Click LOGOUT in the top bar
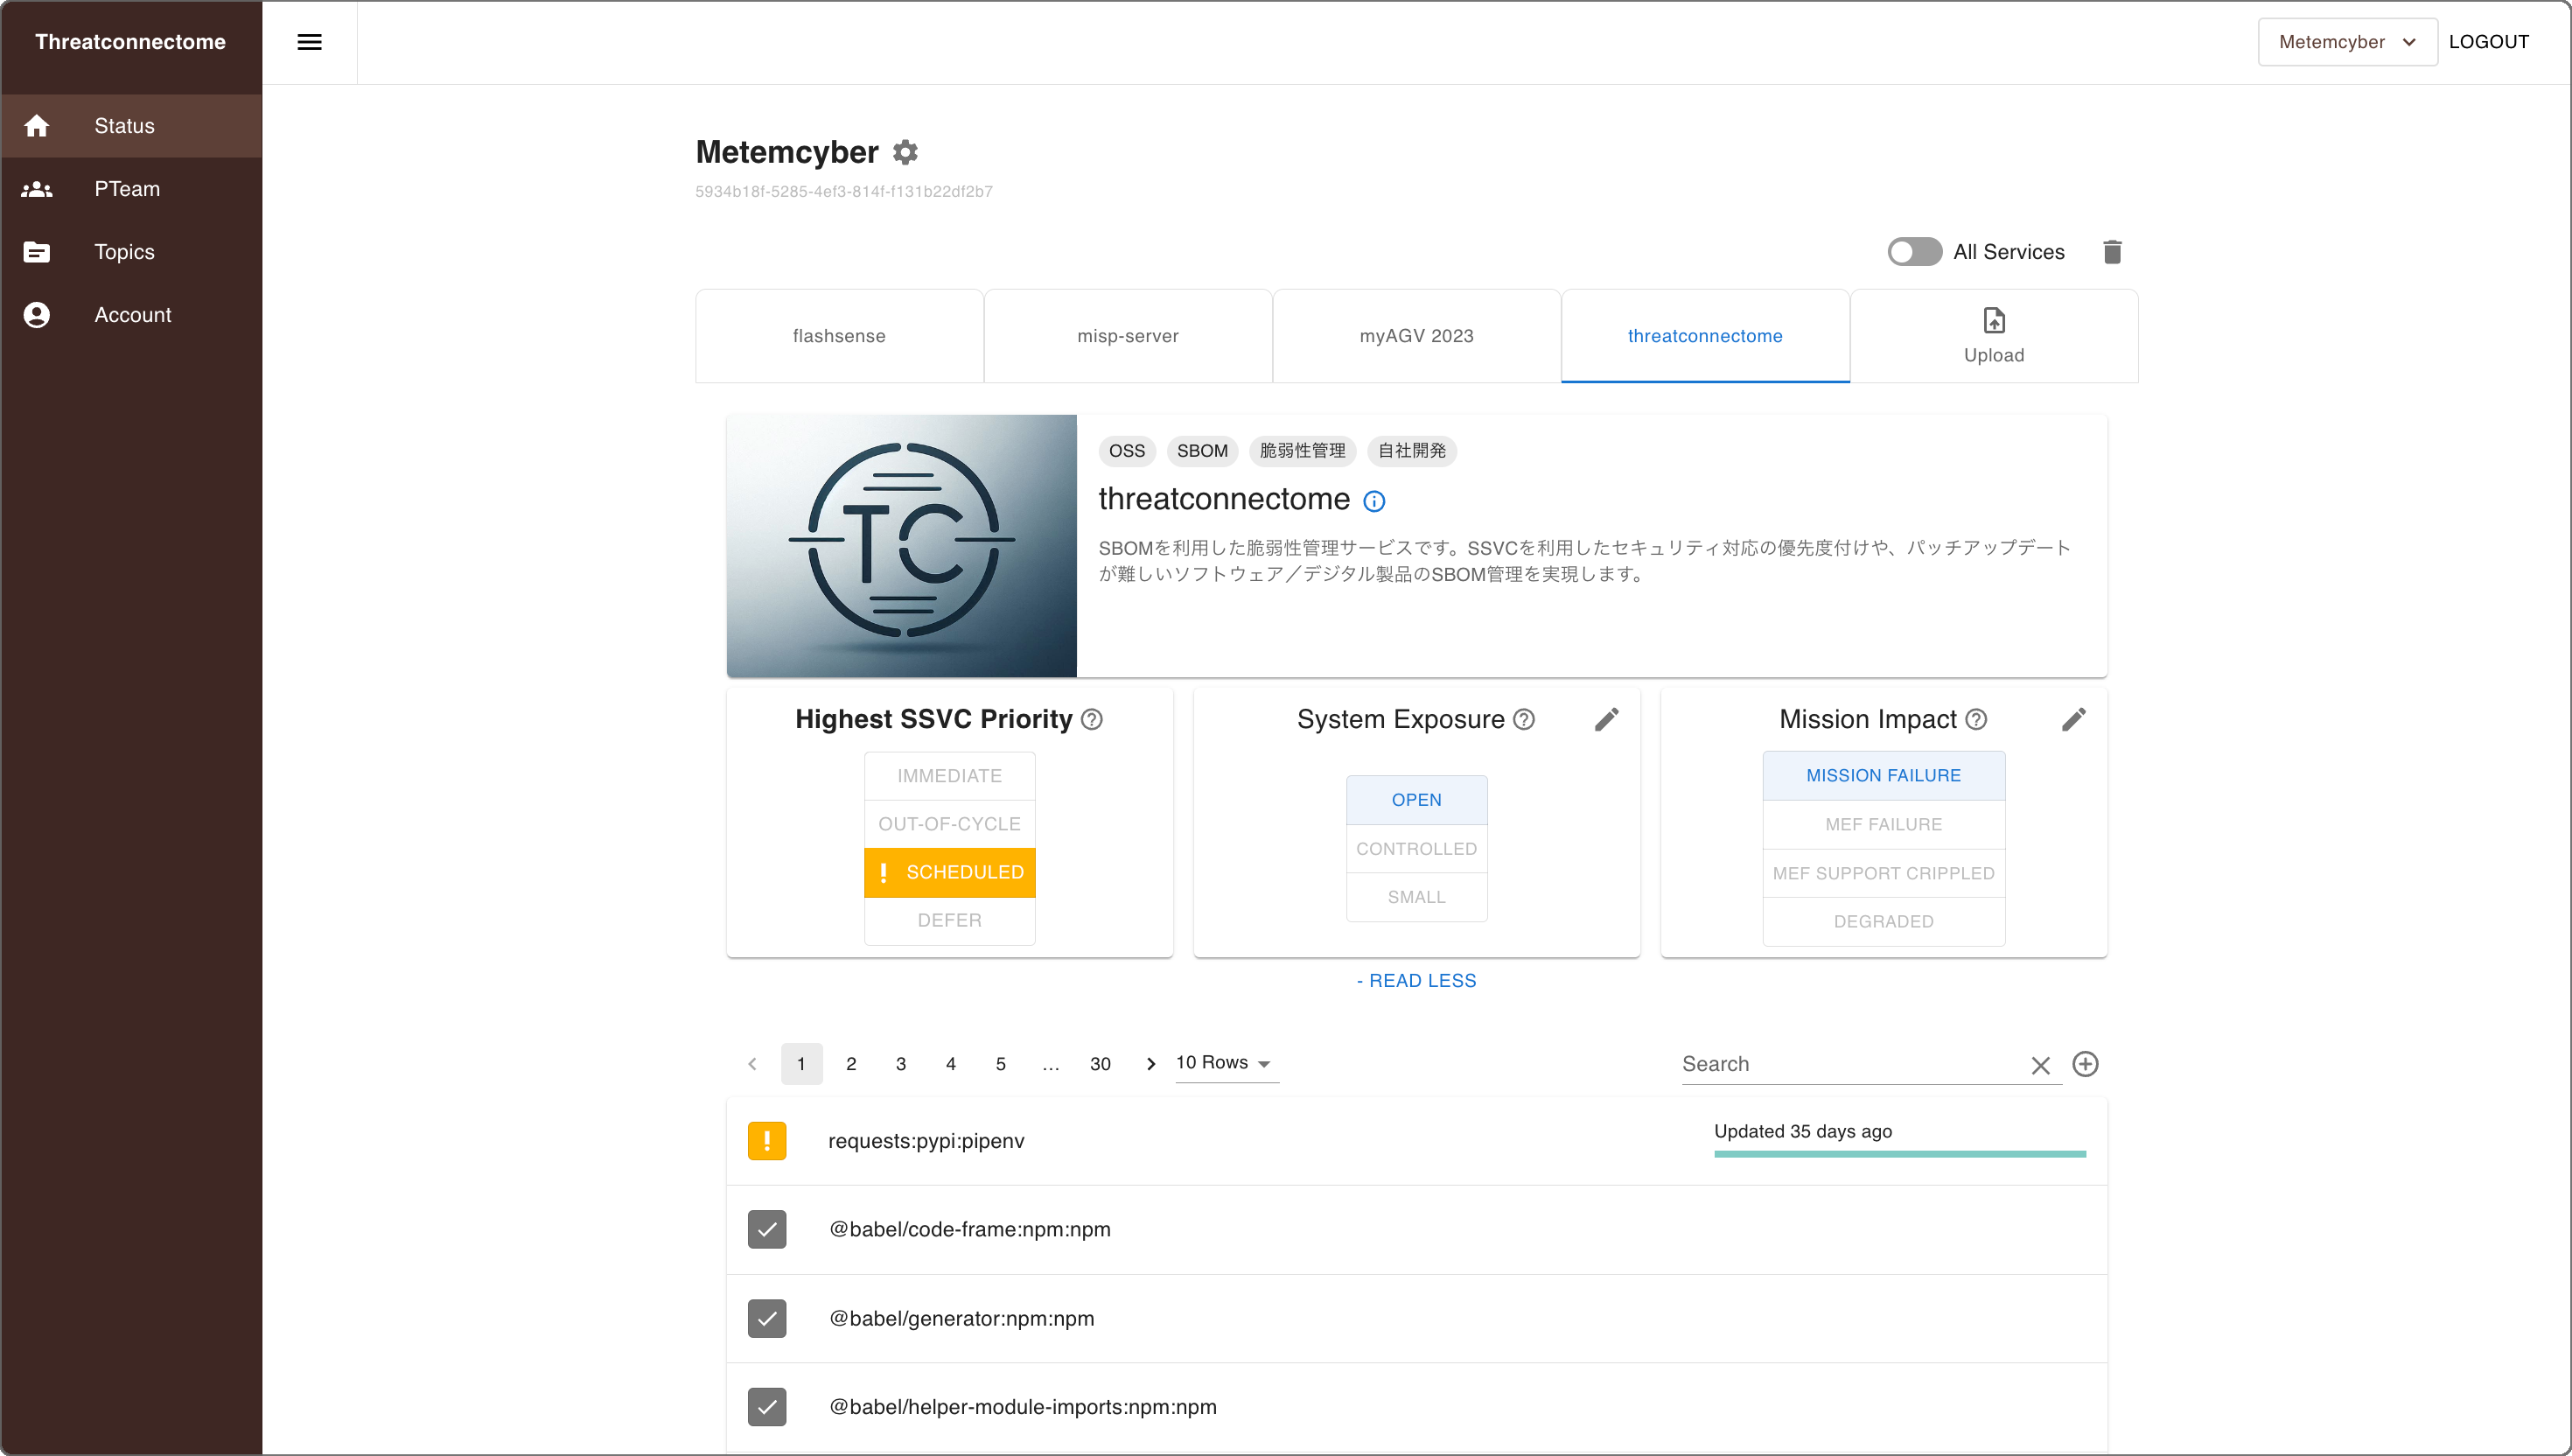The height and width of the screenshot is (1456, 2572). pyautogui.click(x=2489, y=41)
